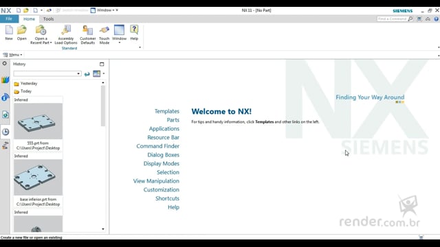Open Resource Bar options gear
This screenshot has width=440, height=247.
pos(5,64)
